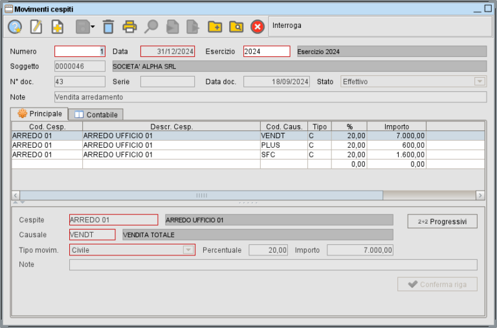Click the yellow folder search icon
The width and height of the screenshot is (497, 328).
[x=236, y=27]
